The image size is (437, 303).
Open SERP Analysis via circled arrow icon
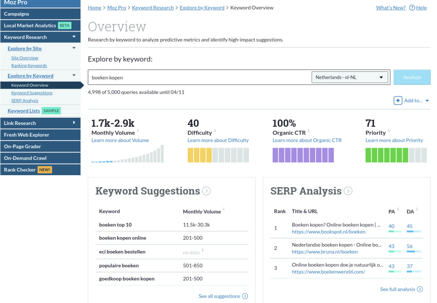click(348, 191)
